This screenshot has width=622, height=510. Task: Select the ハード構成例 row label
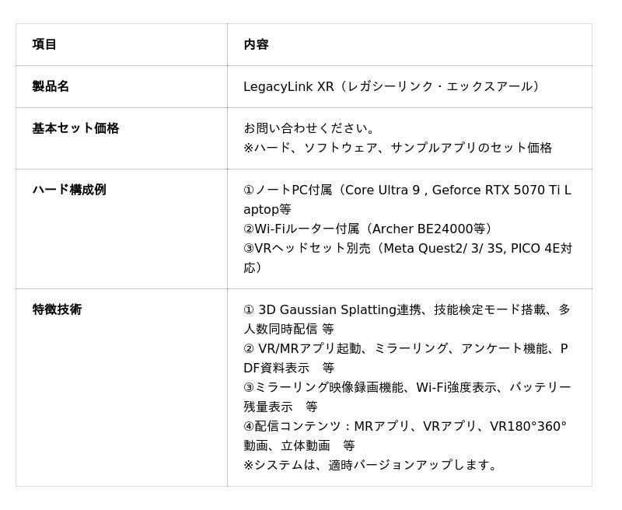tap(69, 190)
